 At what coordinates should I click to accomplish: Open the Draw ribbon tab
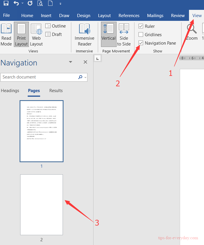[x=64, y=15]
